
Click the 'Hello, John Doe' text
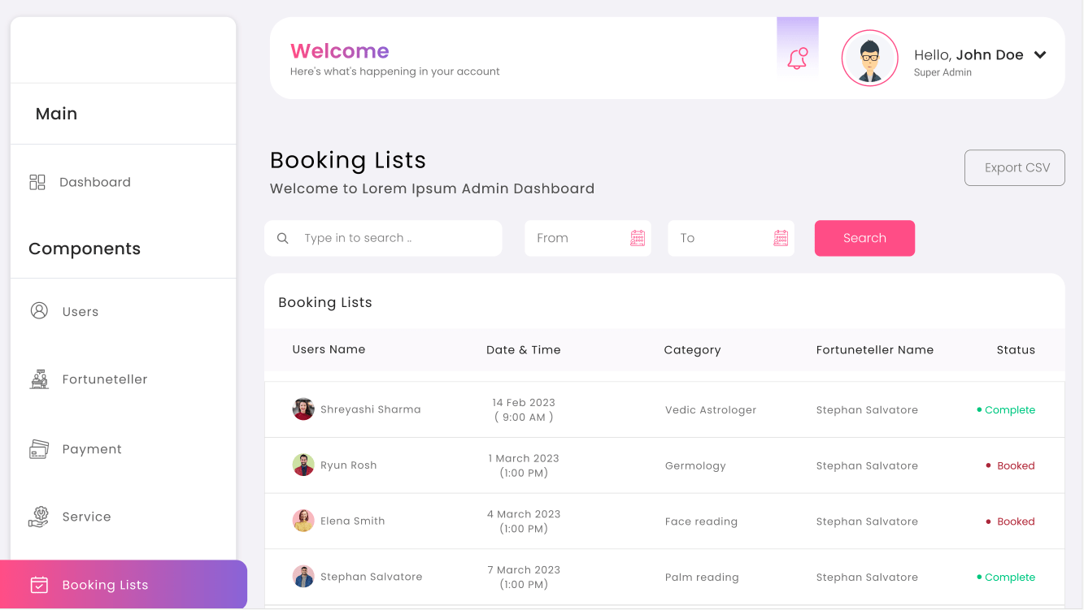point(969,55)
